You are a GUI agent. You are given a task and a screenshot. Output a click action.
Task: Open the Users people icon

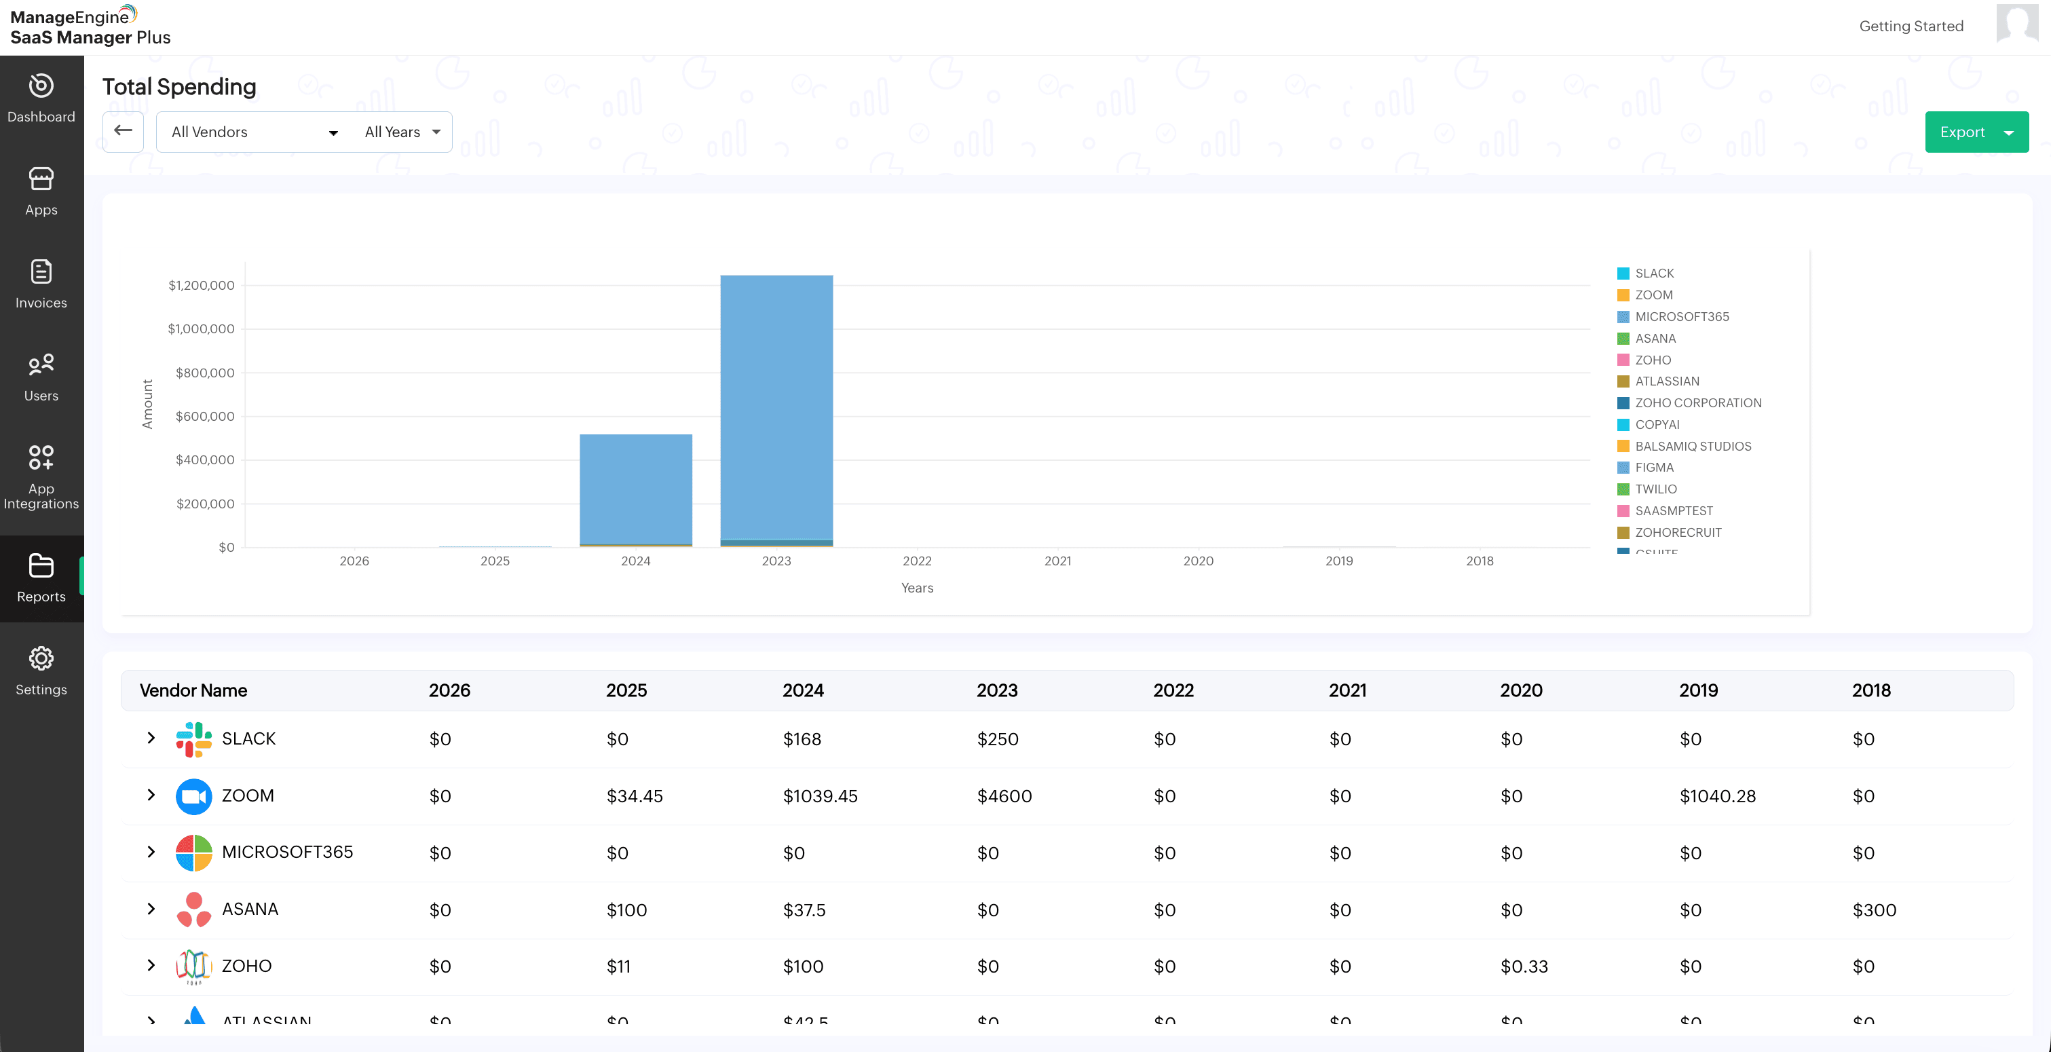click(41, 364)
